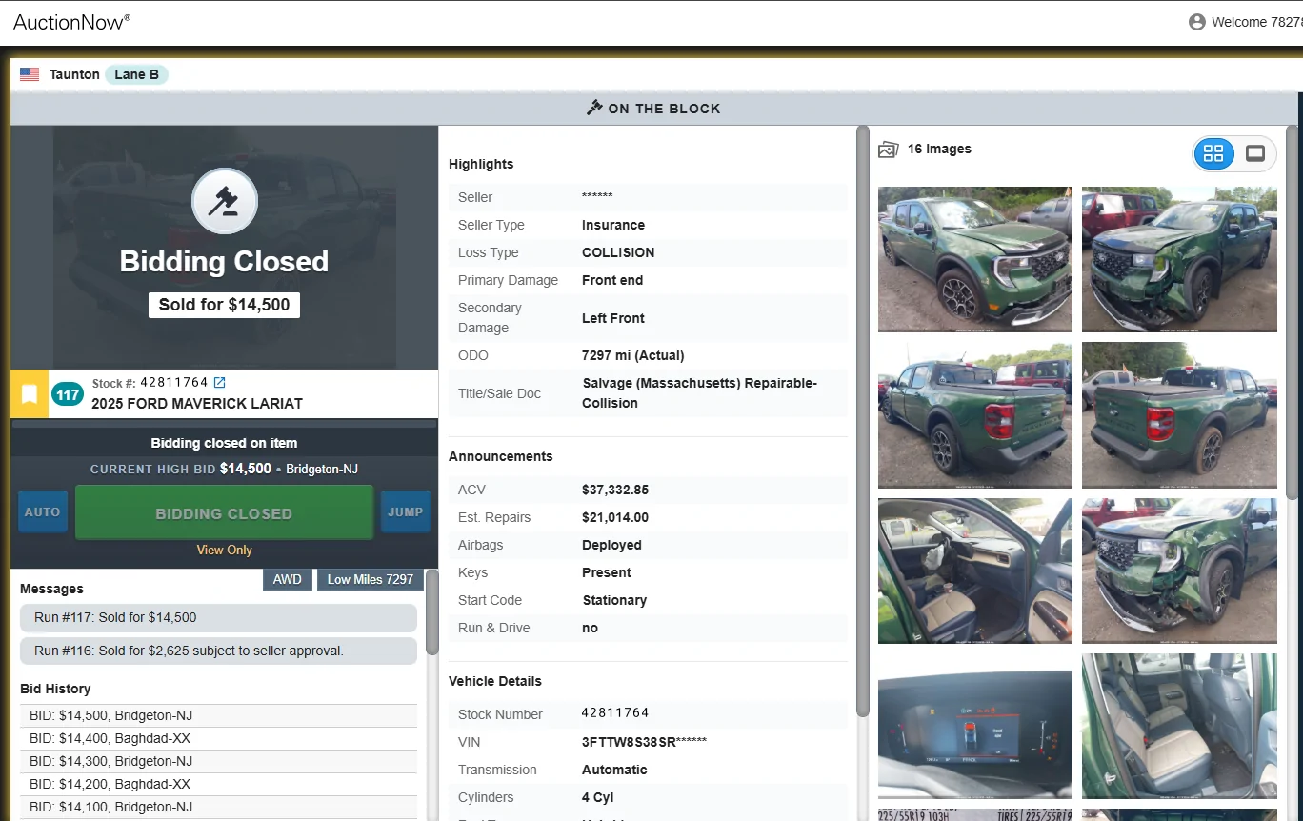Image resolution: width=1303 pixels, height=821 pixels.
Task: Click the Sold for $14,500 label
Action: tap(224, 305)
